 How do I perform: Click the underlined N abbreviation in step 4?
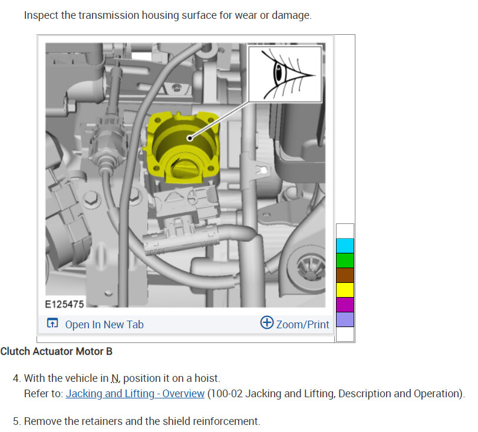[x=115, y=378]
